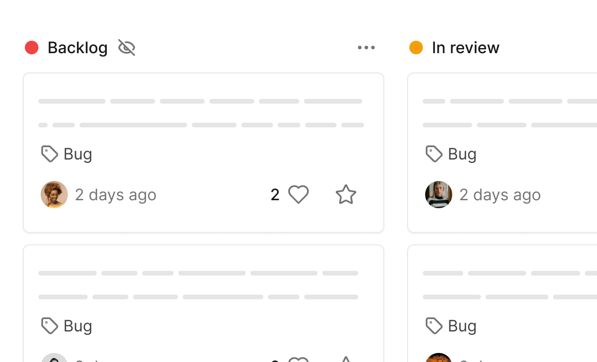Click tag icon on second Backlog card
The image size is (597, 362).
[x=50, y=326]
